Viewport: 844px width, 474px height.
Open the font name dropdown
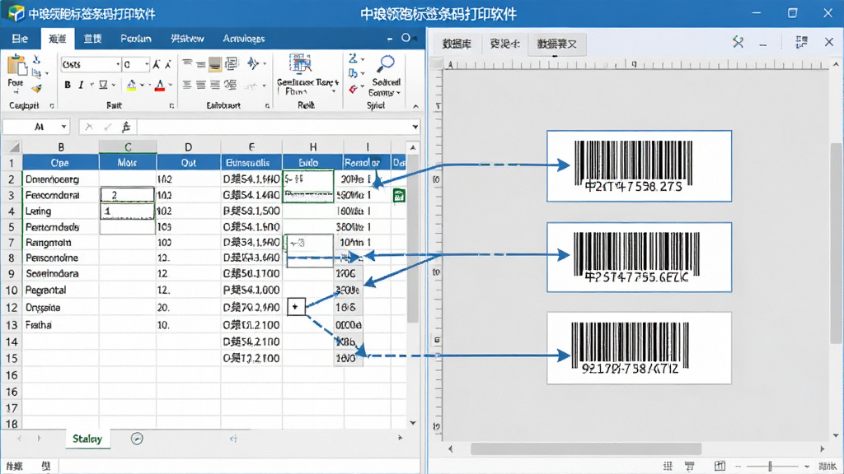(118, 64)
